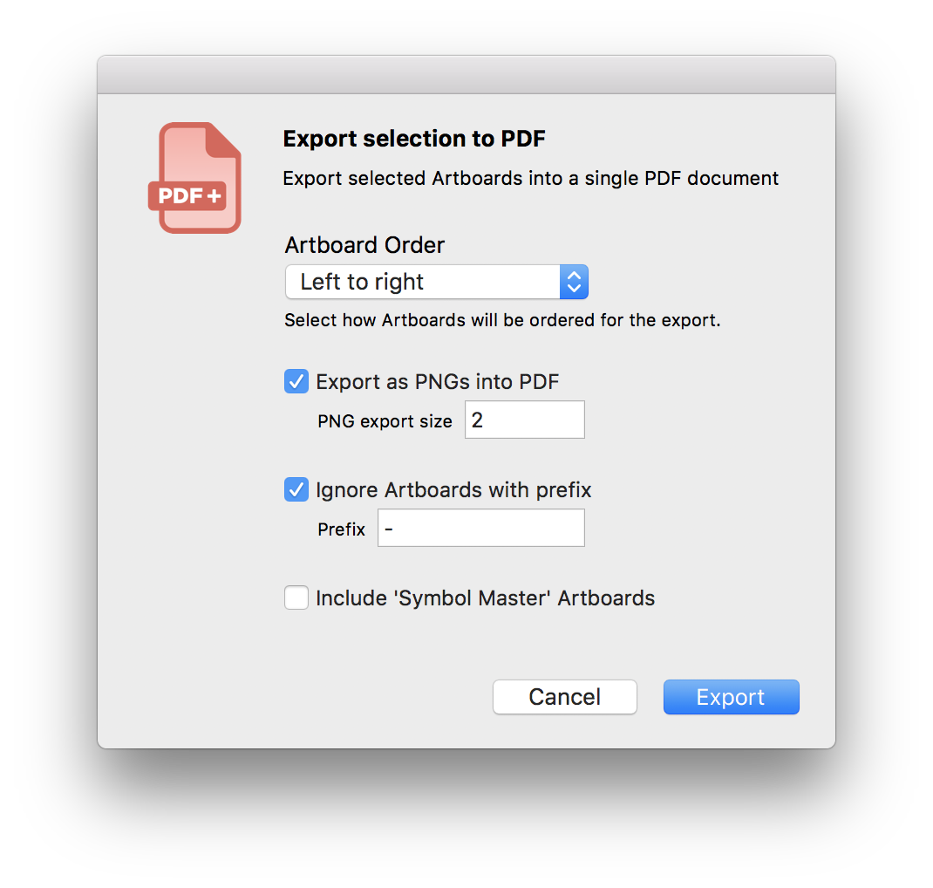The image size is (933, 888).
Task: Click the Export selection to PDF heading
Action: (414, 139)
